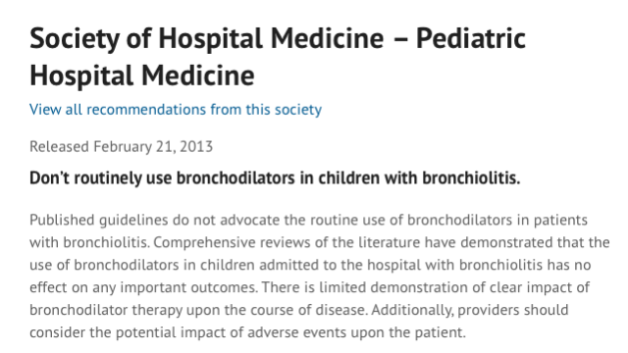
Task: Click the paragraph line starting Published guidelines
Action: pos(308,220)
